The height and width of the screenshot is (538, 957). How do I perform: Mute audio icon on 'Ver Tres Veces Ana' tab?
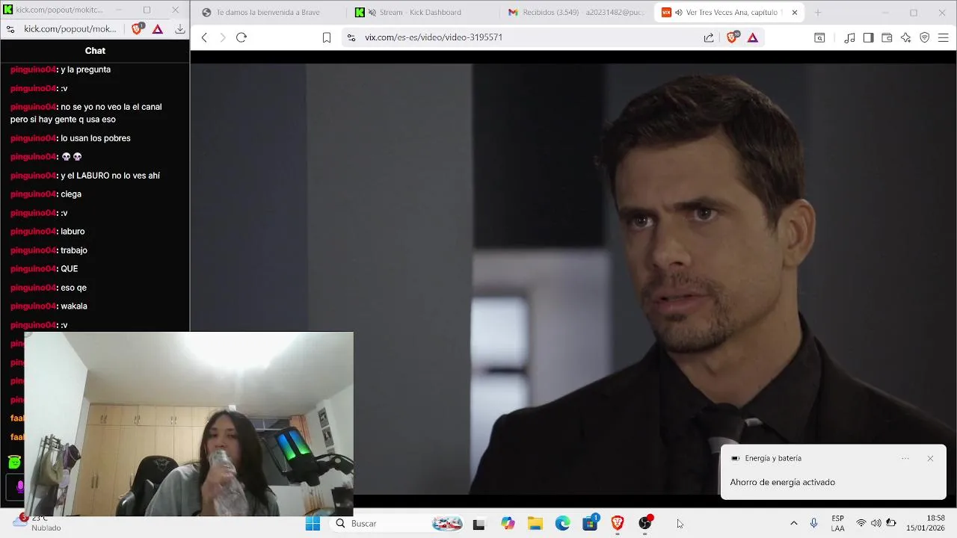[679, 13]
